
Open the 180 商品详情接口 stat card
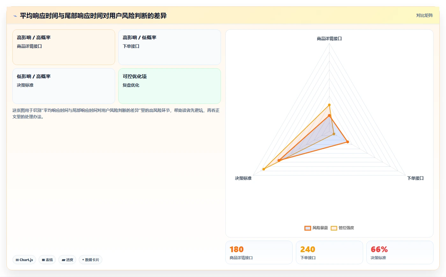pyautogui.click(x=259, y=252)
